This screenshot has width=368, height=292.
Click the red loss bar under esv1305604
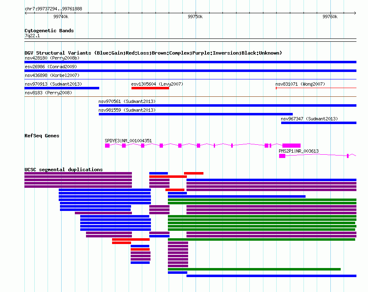coord(150,88)
